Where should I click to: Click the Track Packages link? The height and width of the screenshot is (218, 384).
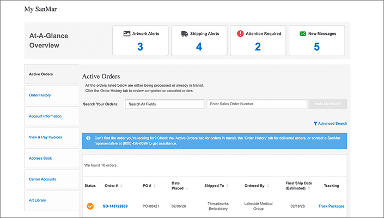coord(331,206)
